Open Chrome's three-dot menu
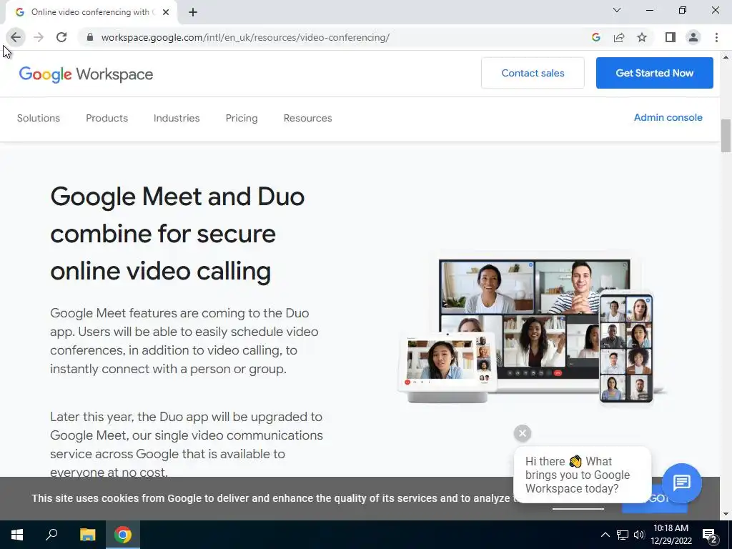 click(x=716, y=37)
